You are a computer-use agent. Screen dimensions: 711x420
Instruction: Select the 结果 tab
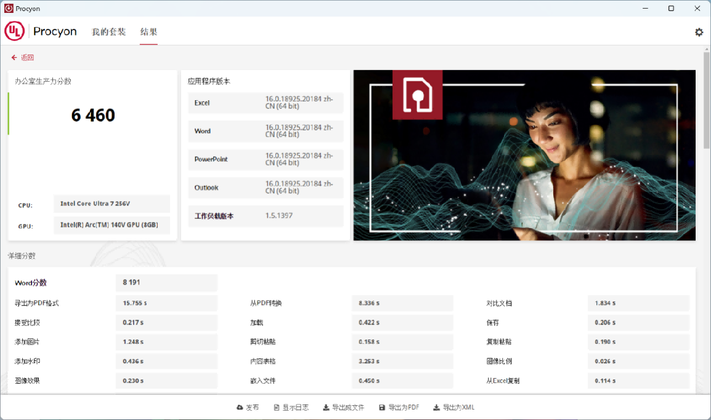(148, 32)
